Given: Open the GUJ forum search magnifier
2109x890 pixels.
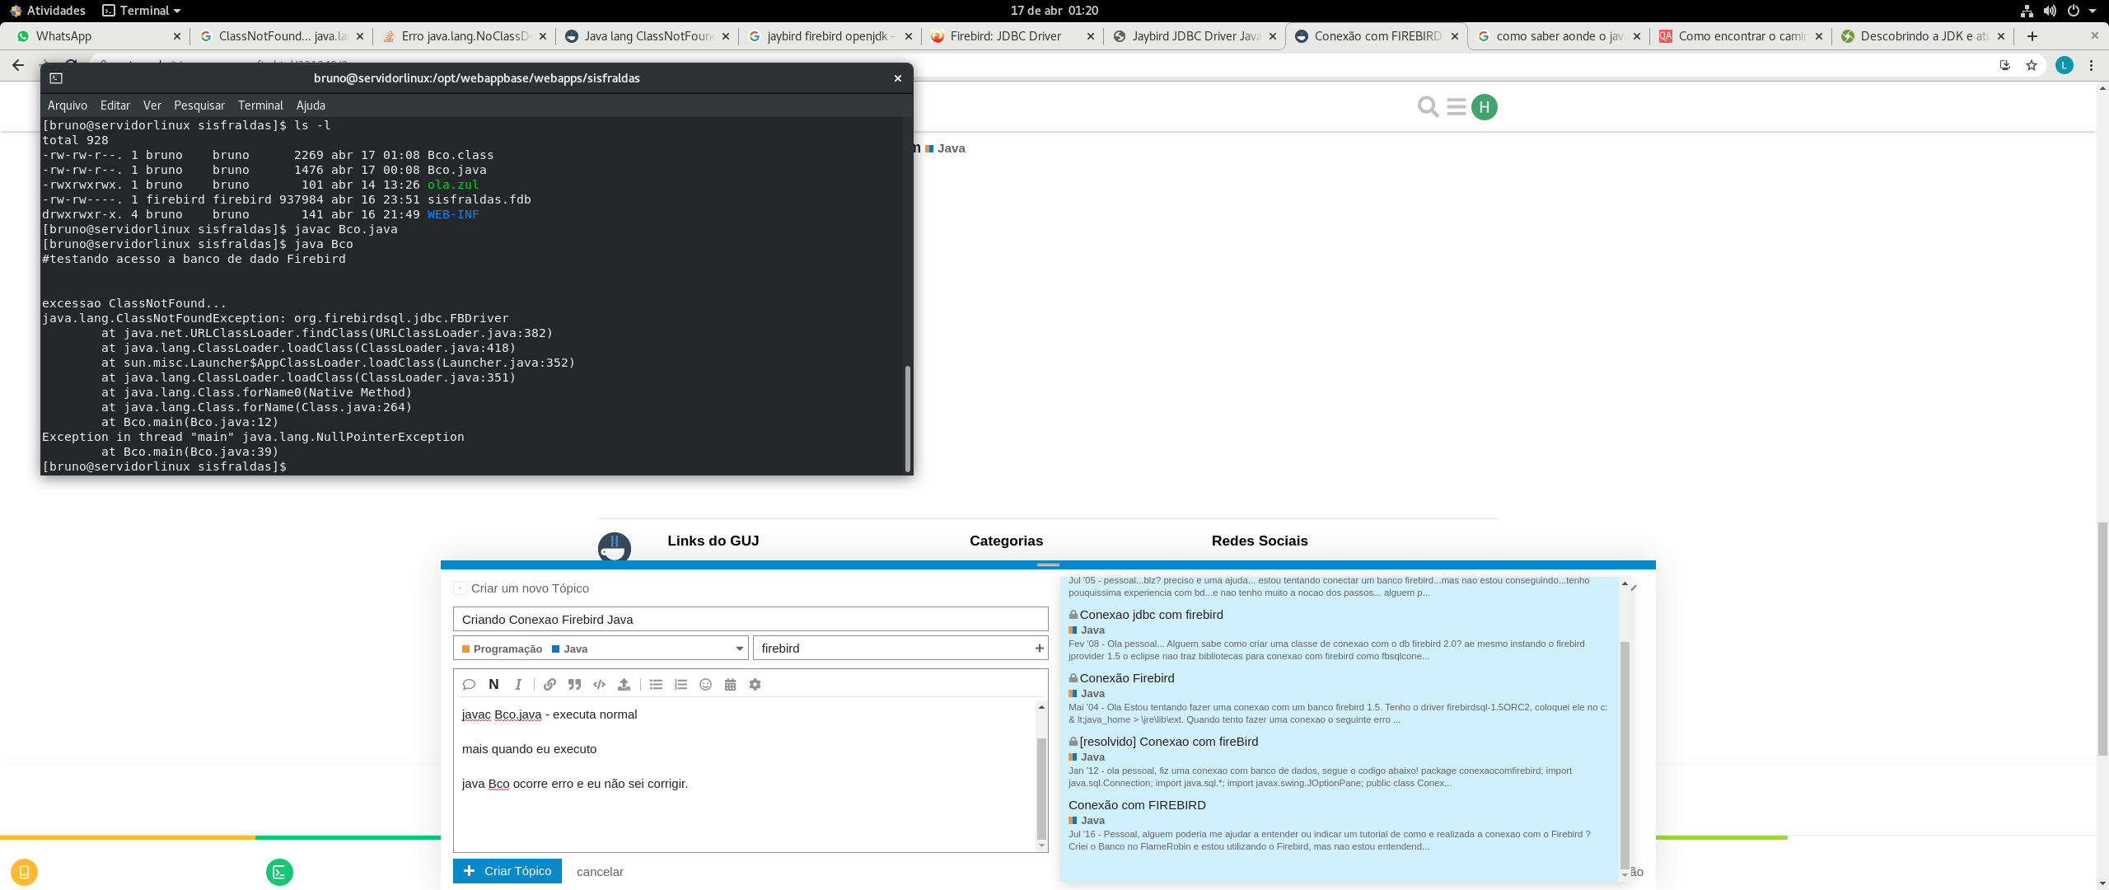Looking at the screenshot, I should (1428, 107).
